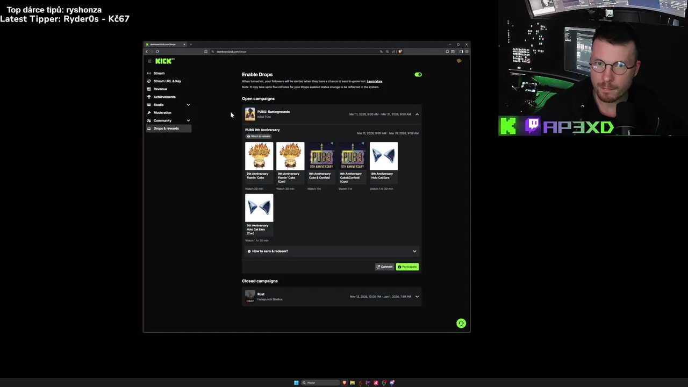Select the 9th Anniversary Cake & Confetti reward

[321, 156]
